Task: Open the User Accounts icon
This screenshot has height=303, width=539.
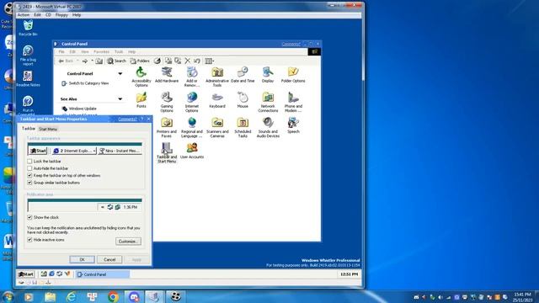Action: [192, 151]
